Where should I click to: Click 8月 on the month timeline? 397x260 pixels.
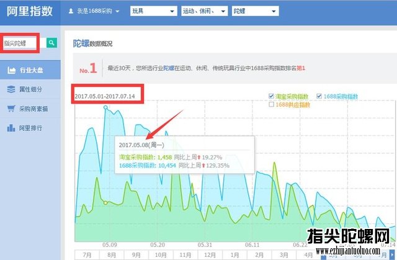coord(112,254)
